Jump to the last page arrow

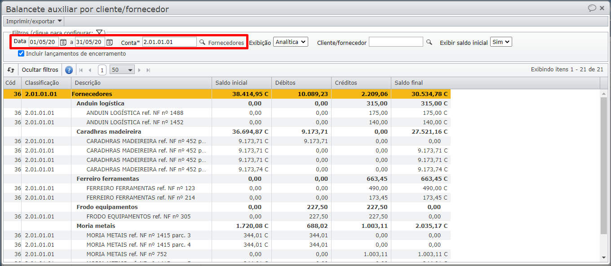click(148, 70)
